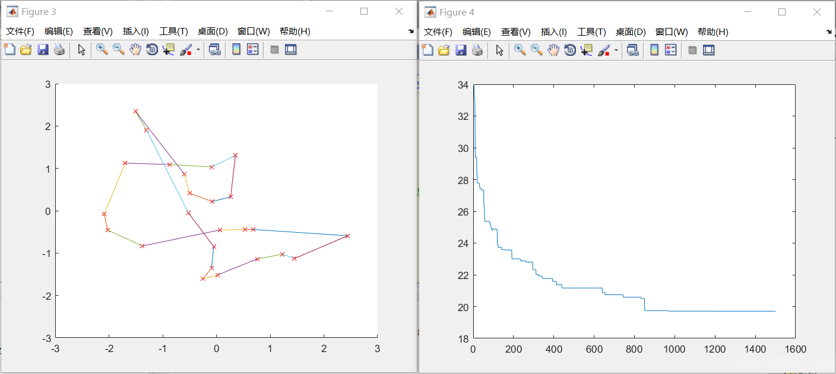Click Print icon in Figure 4
The width and height of the screenshot is (836, 374).
477,50
